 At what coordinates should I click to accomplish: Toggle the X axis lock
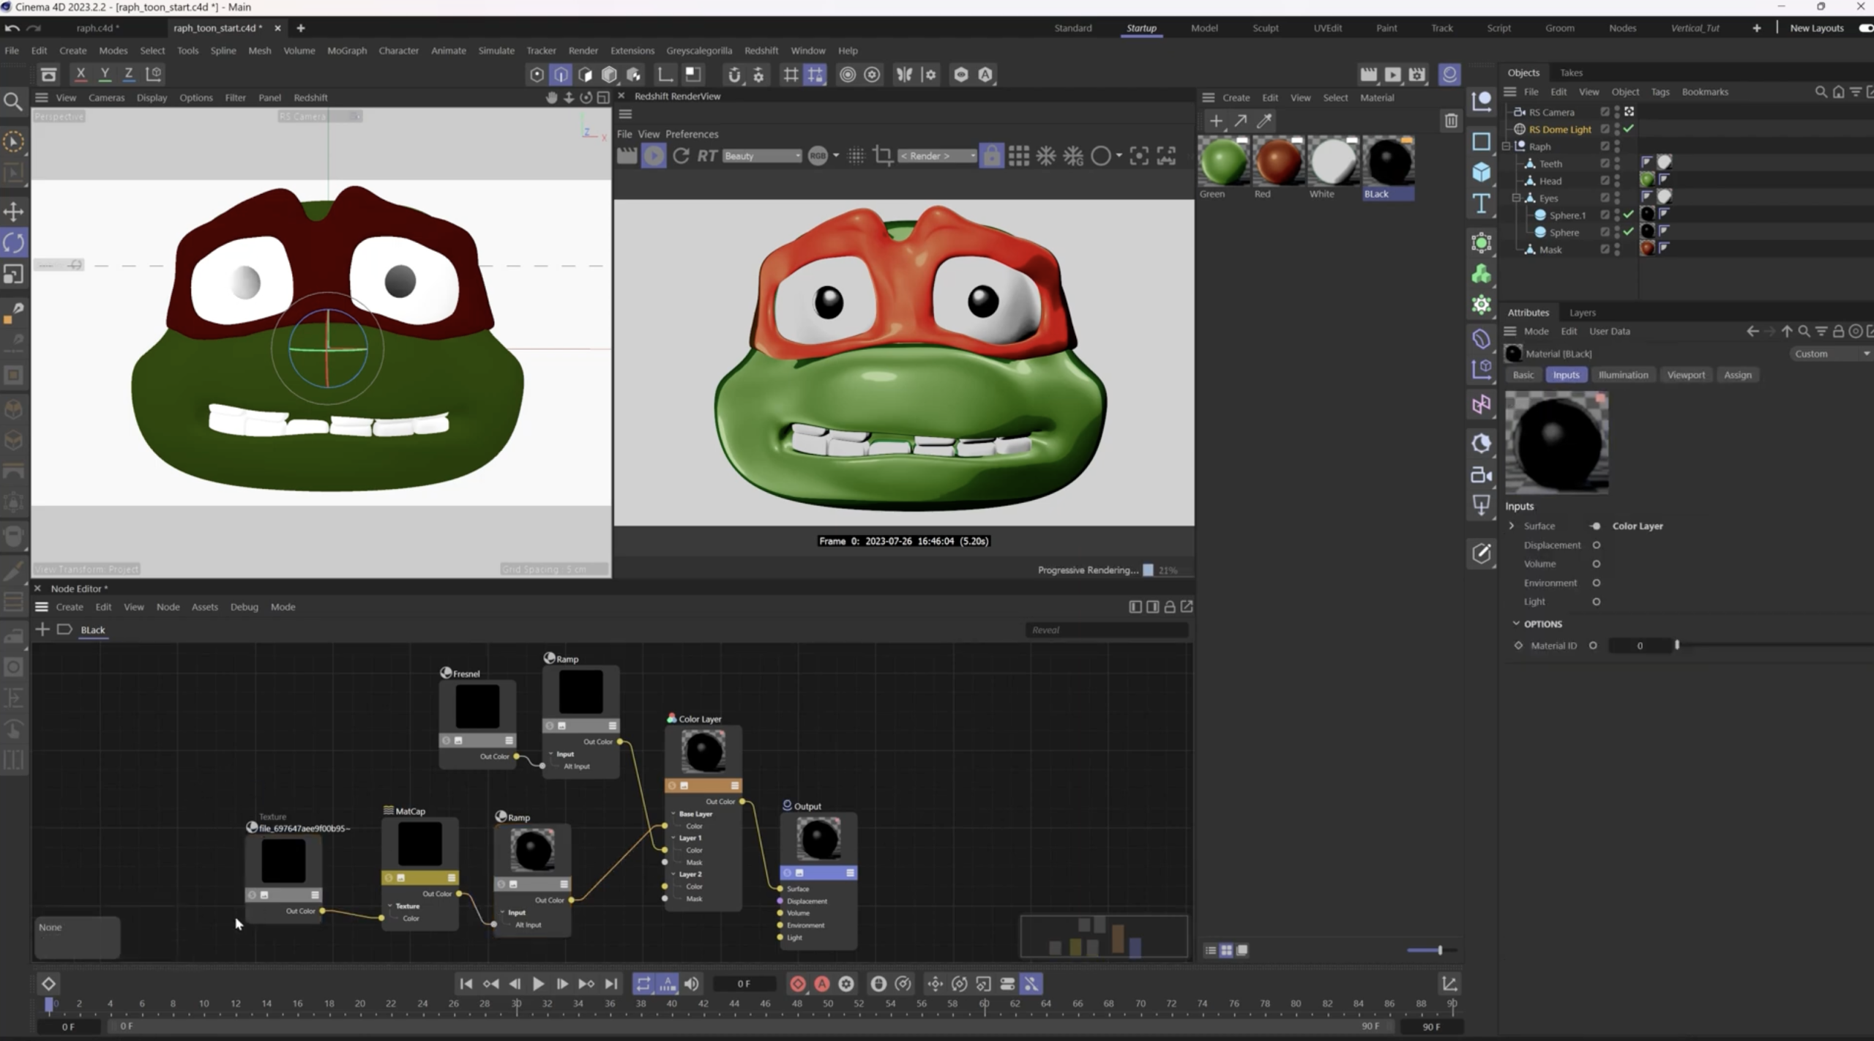(81, 74)
